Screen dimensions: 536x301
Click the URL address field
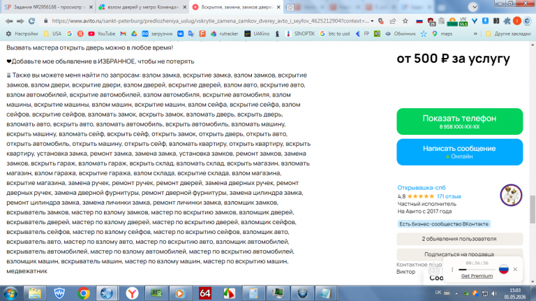click(210, 21)
